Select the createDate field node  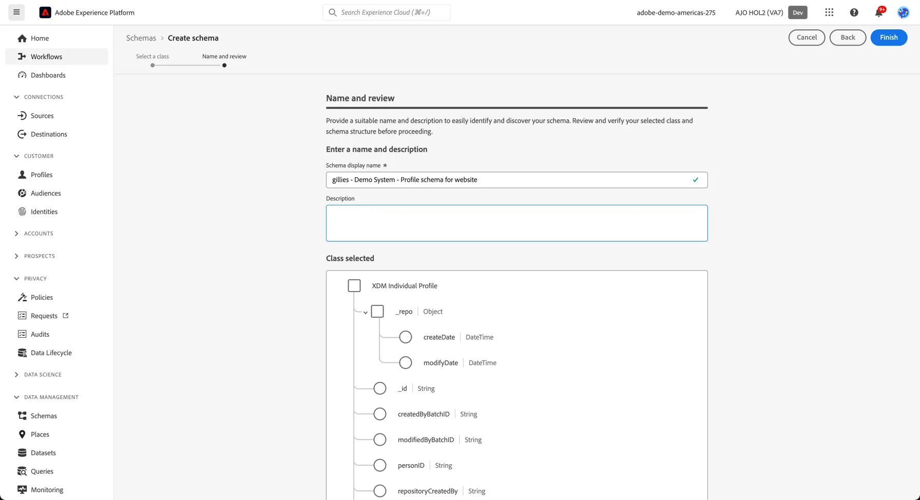pyautogui.click(x=406, y=337)
